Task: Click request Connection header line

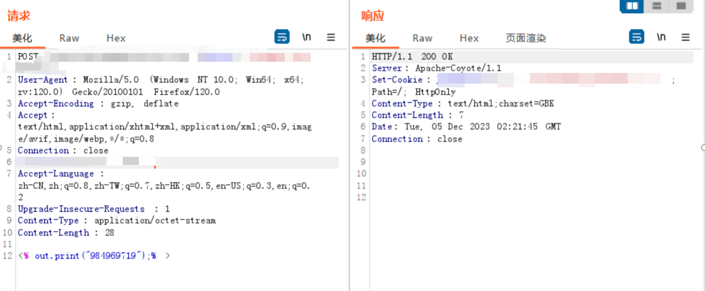Action: point(63,151)
